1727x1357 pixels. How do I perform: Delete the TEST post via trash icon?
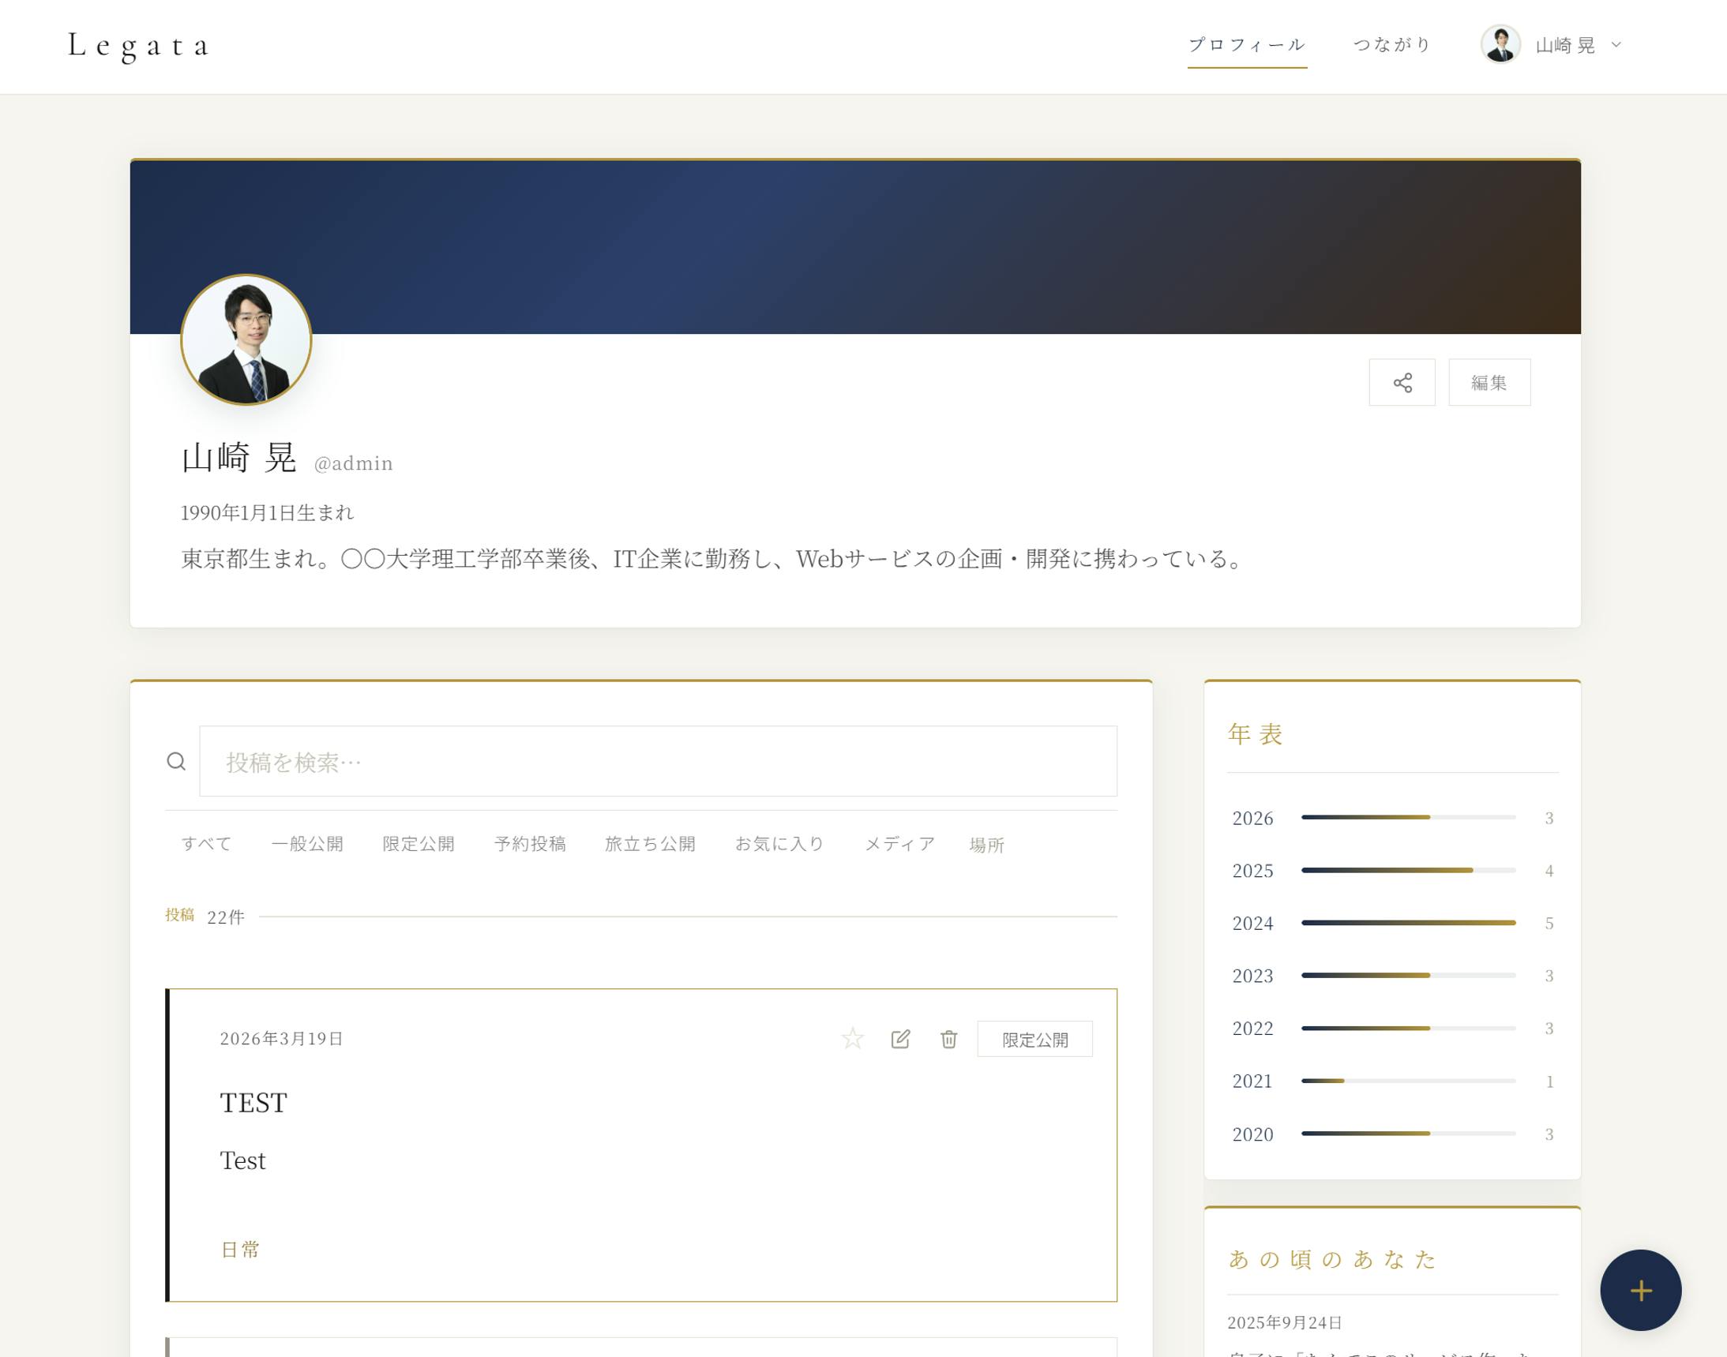(948, 1038)
